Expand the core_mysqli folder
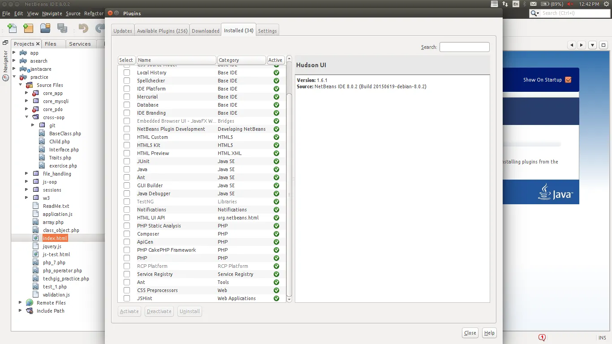Screen dimensions: 612x344 (26, 101)
